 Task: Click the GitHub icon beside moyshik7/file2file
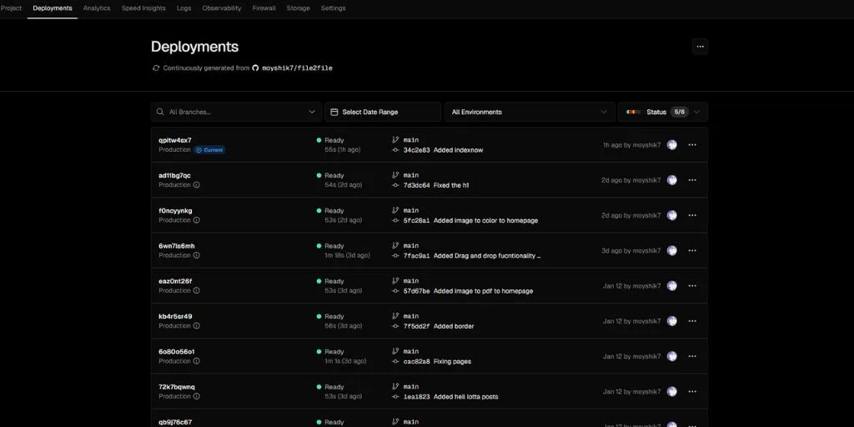(x=255, y=68)
